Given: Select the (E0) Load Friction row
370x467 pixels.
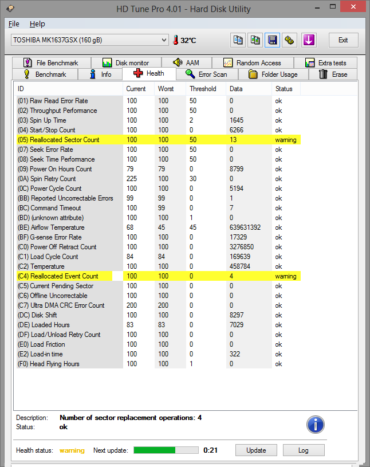Looking at the screenshot, I should [x=158, y=344].
